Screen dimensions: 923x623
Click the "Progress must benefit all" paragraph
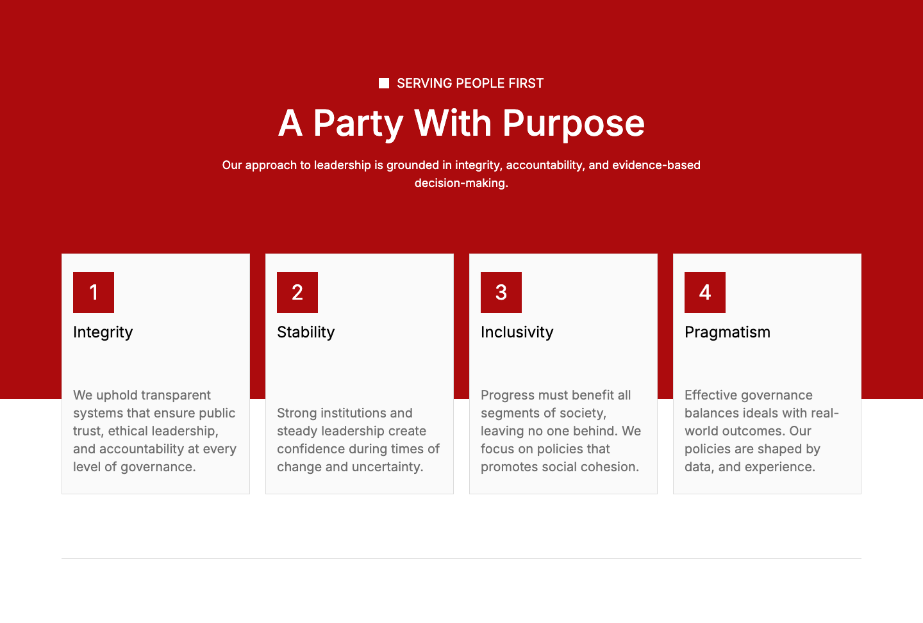tap(561, 431)
